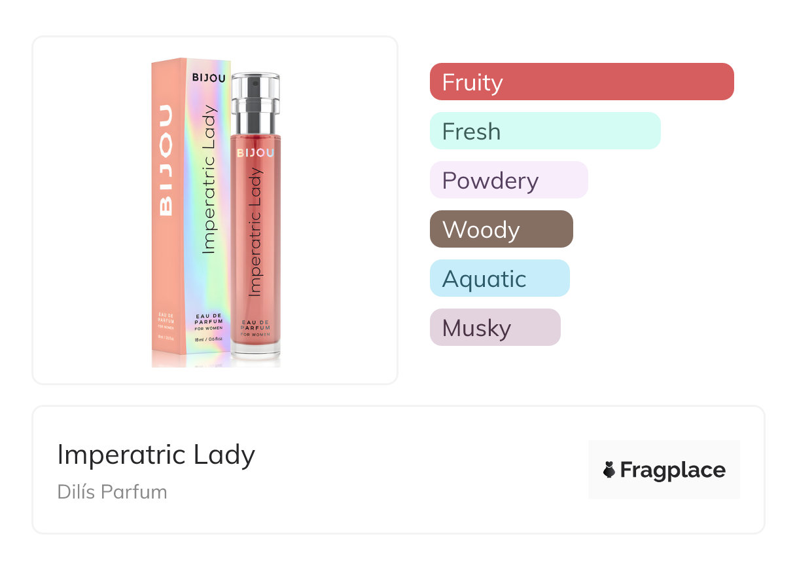Screen dimensions: 797x566
Task: Click the Fragplace brand wordmark
Action: [x=673, y=470]
